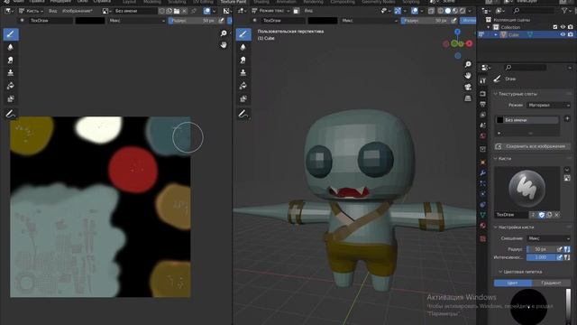This screenshot has width=577, height=325.
Task: Switch to wireframe viewport shading mode
Action: tap(441, 11)
